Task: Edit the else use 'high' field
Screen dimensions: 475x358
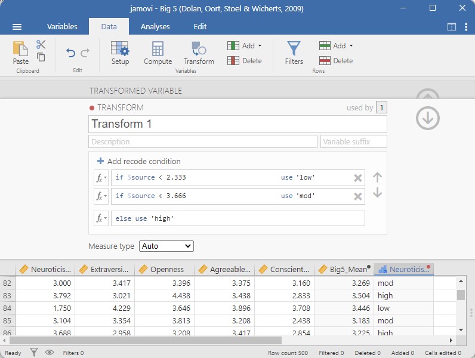Action: pyautogui.click(x=238, y=218)
